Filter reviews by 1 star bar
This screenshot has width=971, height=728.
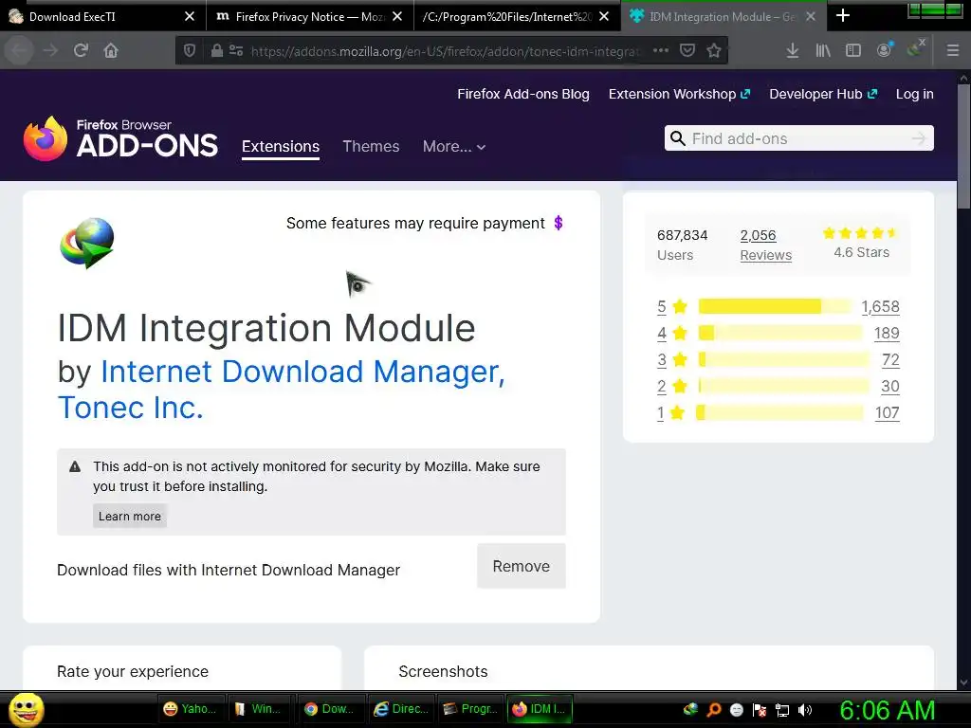coord(780,412)
